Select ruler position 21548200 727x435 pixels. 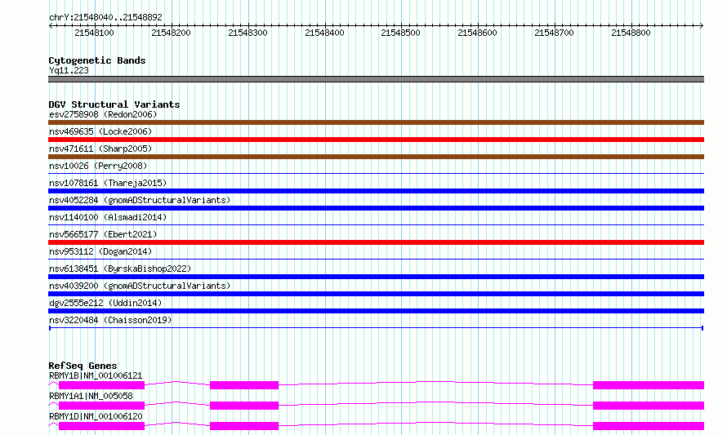click(x=171, y=33)
